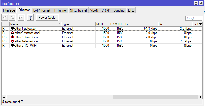
Task: Click the Enable checkmark toolbar icon
Action: [x=5, y=18]
